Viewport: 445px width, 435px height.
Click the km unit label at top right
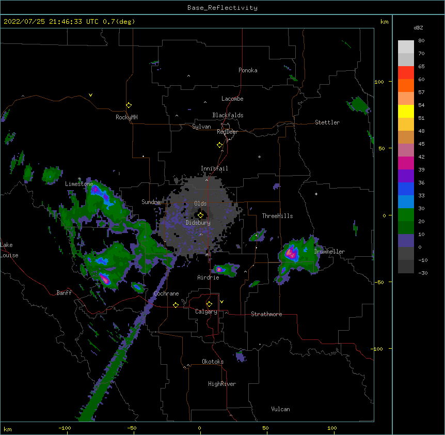point(384,22)
